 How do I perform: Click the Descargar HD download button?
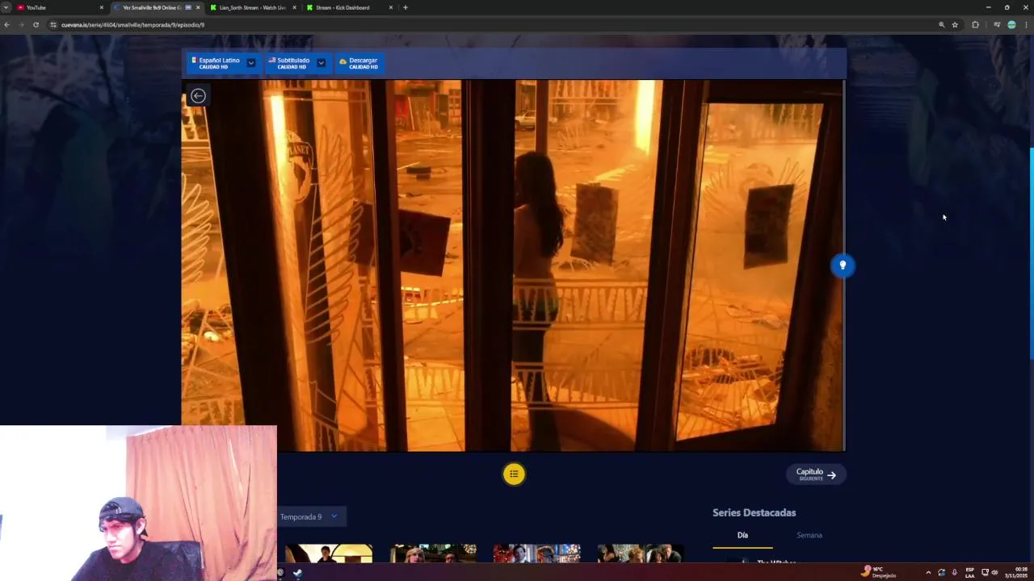(x=359, y=63)
